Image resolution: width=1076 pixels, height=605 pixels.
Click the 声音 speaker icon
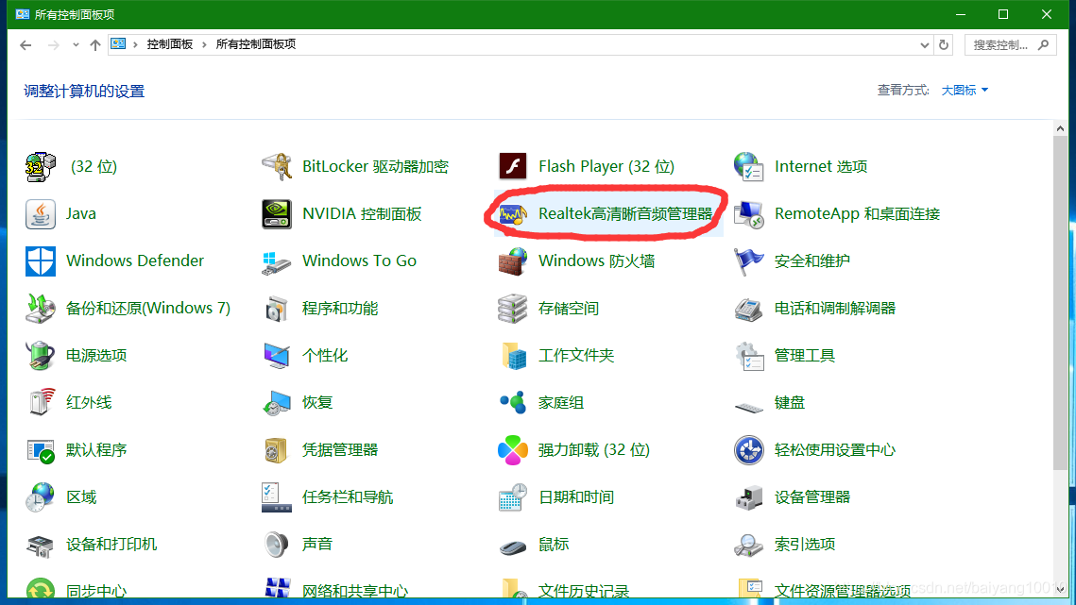point(277,545)
